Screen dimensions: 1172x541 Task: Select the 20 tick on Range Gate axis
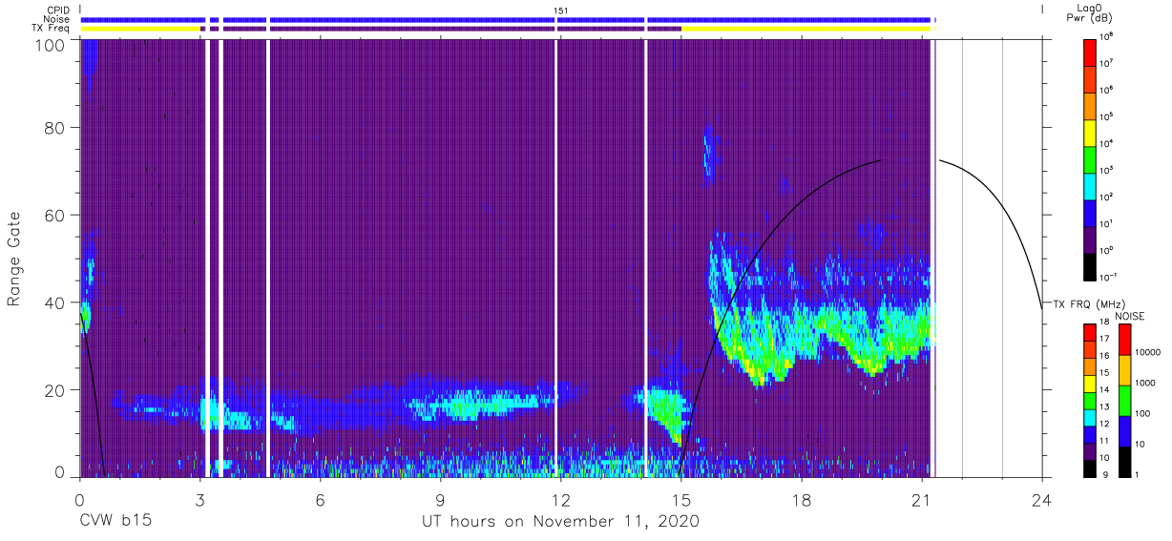pos(55,390)
